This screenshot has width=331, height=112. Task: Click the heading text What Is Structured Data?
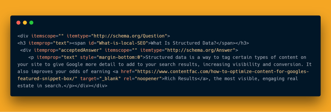(184, 43)
